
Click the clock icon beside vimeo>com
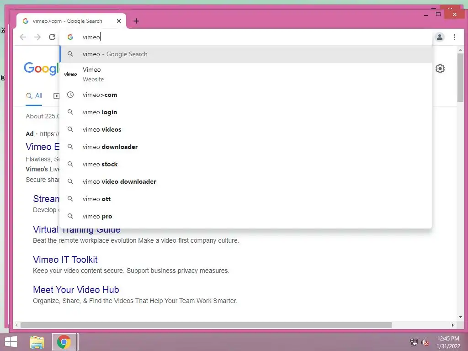(x=70, y=95)
